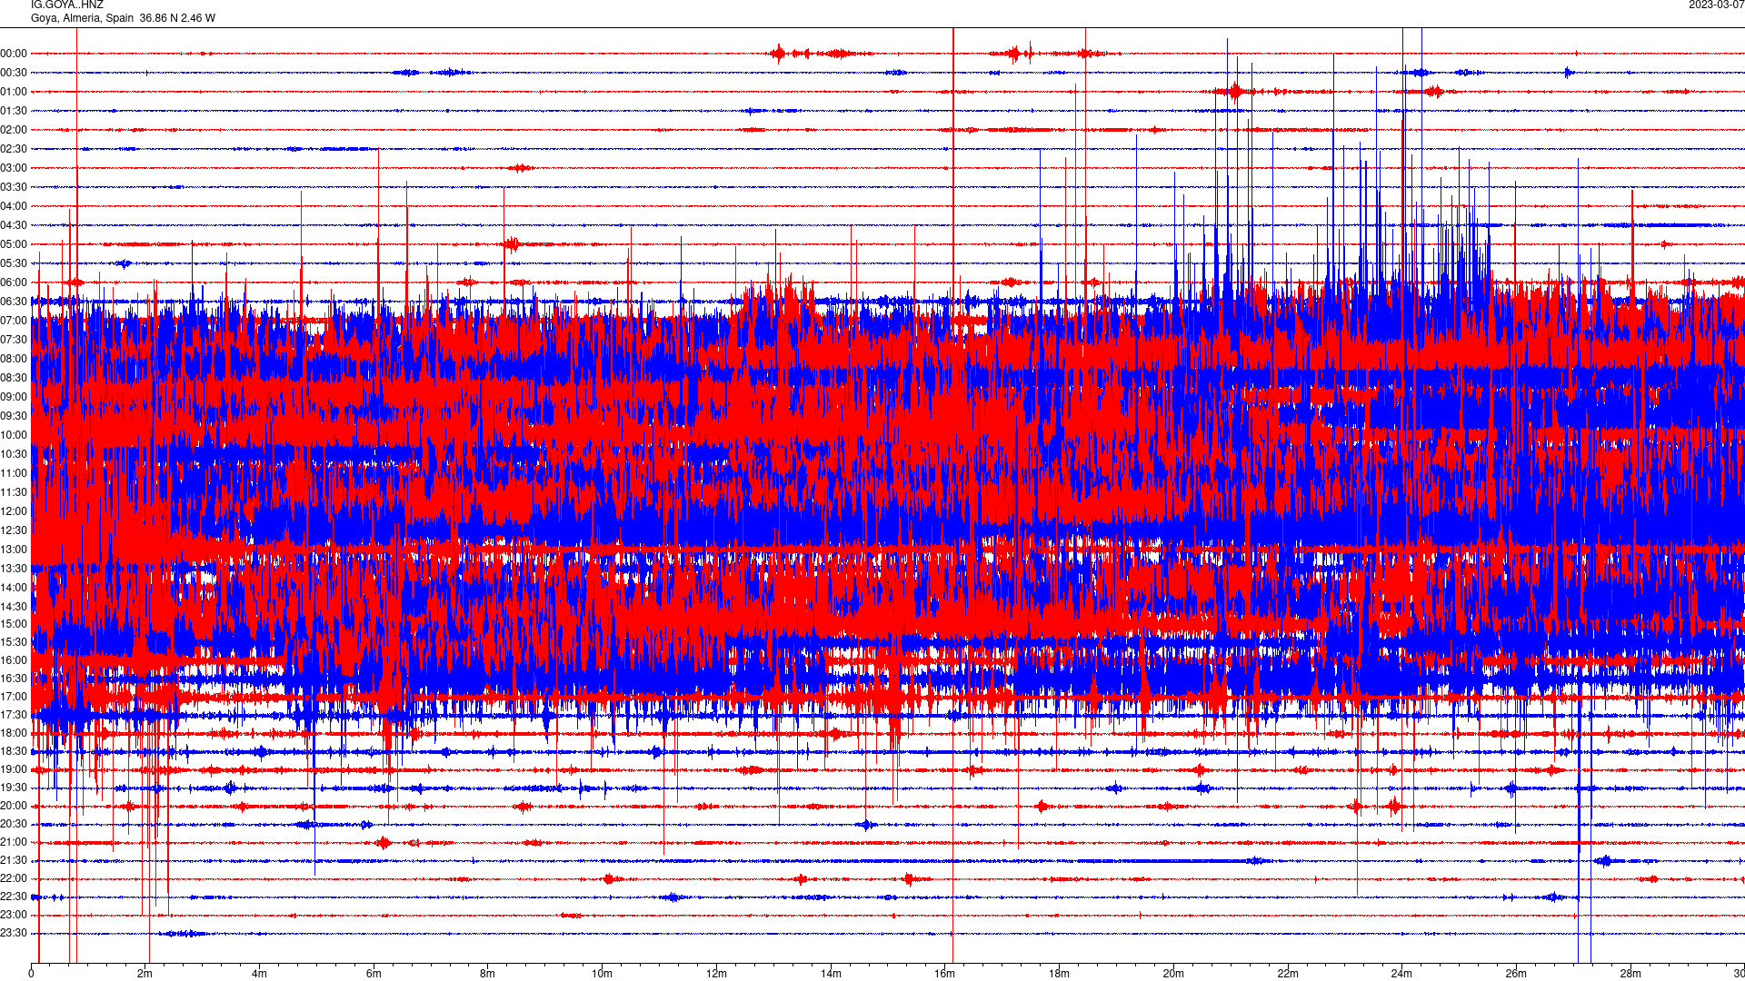Viewport: 1745px width, 981px height.
Task: Click the 20m tick on the time axis
Action: coord(1173,974)
